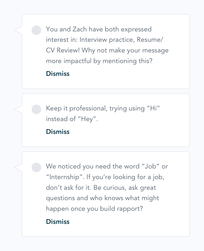
Task: Click the gray circle beside the "Keep it professional" tip
Action: point(36,109)
